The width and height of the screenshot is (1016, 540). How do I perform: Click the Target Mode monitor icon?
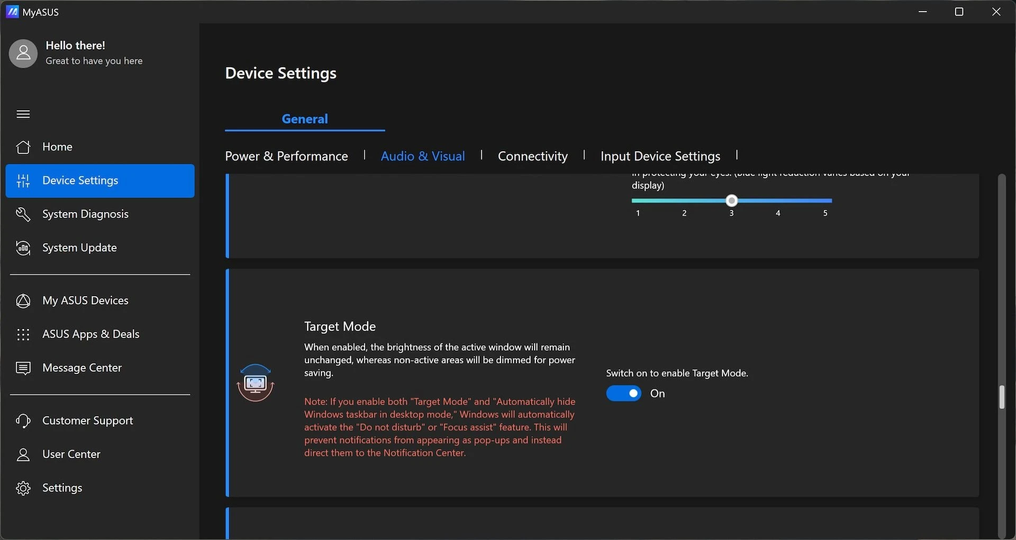256,383
